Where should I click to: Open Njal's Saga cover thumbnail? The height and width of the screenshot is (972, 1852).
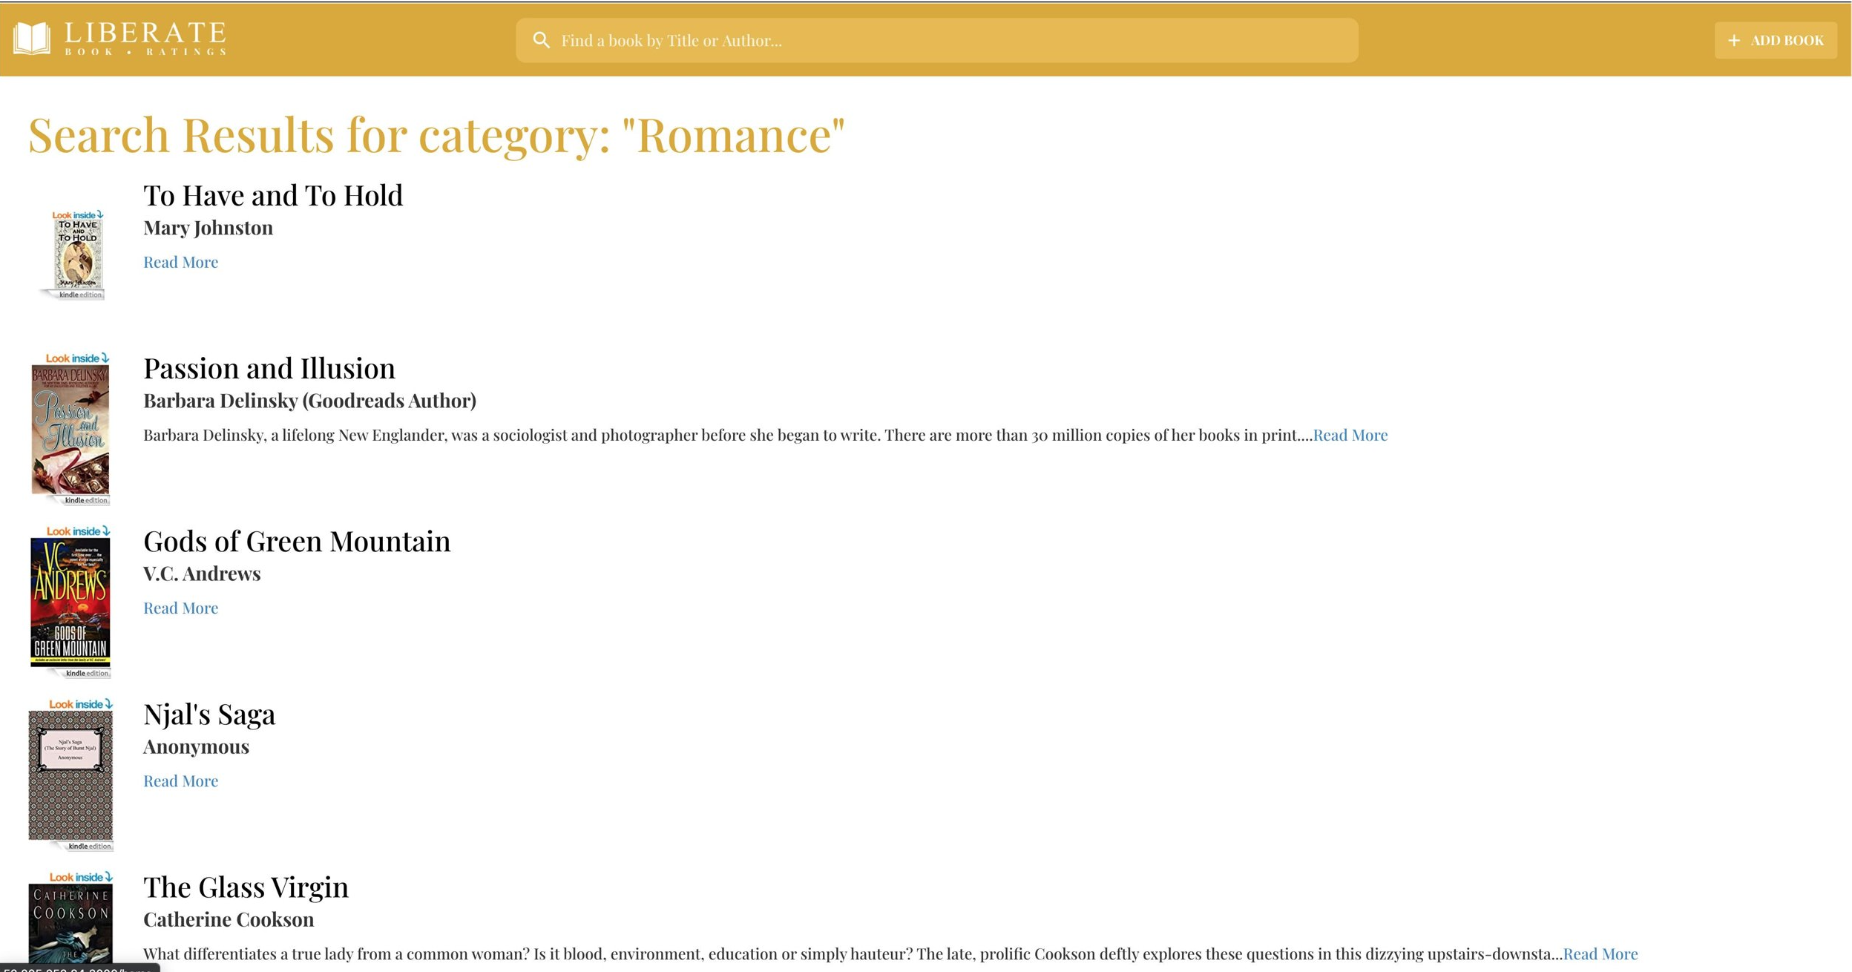click(70, 775)
